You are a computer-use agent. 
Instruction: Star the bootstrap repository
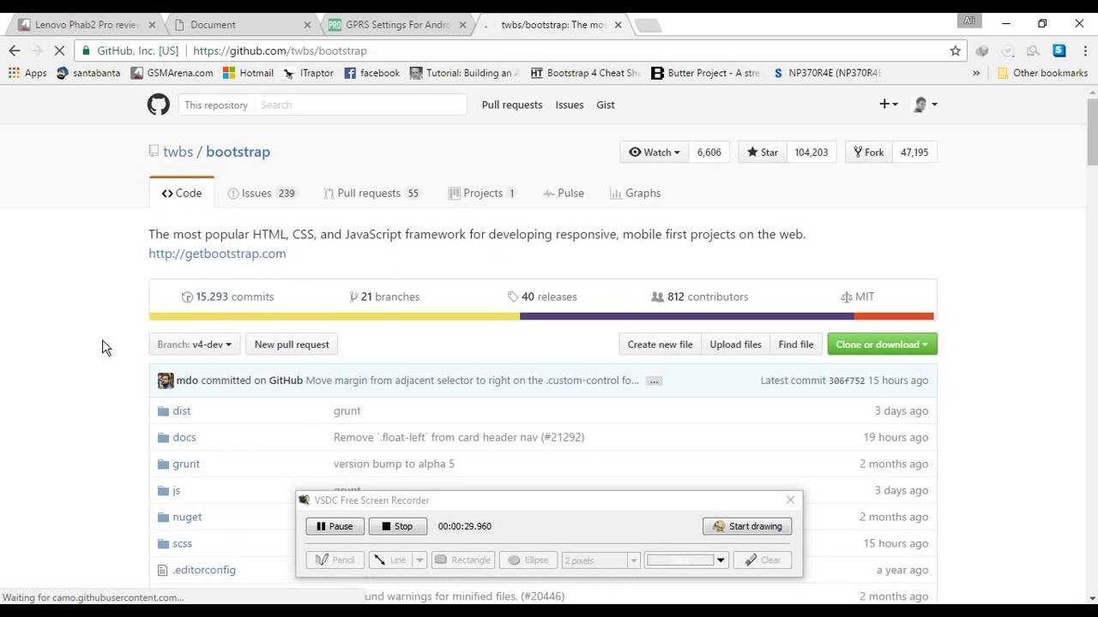[x=763, y=153]
